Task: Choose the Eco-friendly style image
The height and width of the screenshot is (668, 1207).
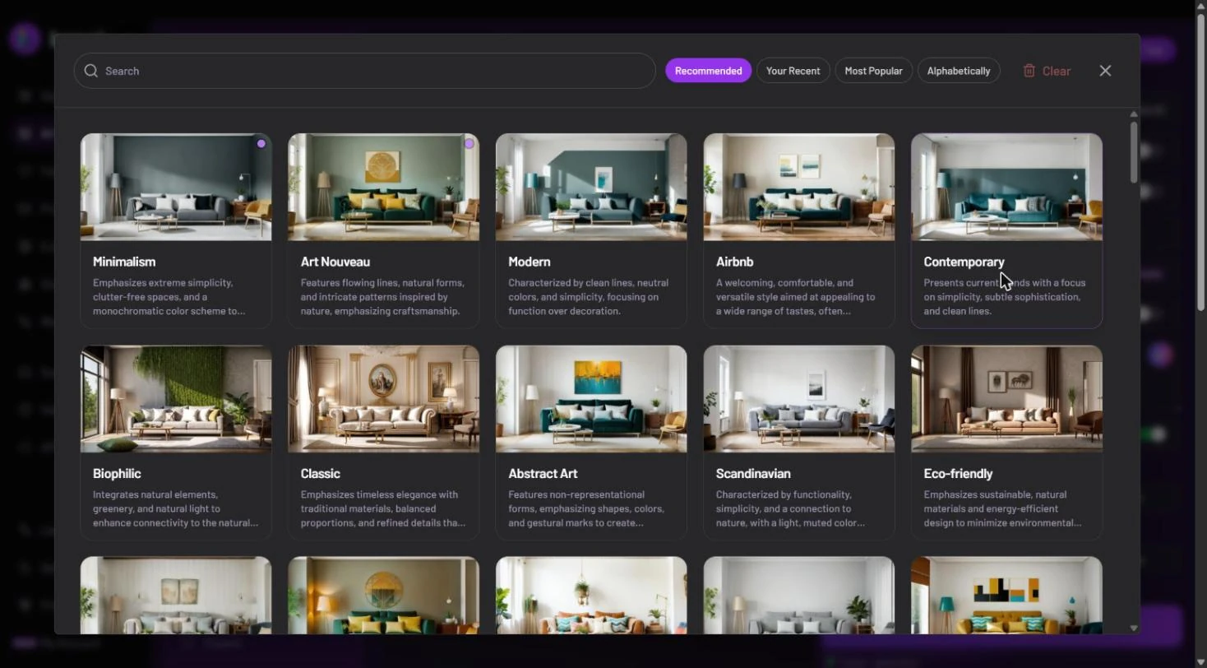Action: [1006, 399]
